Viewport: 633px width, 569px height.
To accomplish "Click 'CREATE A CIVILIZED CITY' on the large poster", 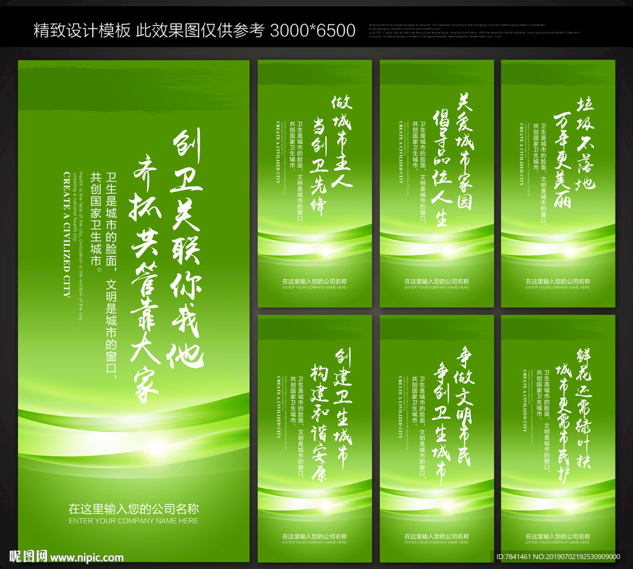I will point(67,234).
